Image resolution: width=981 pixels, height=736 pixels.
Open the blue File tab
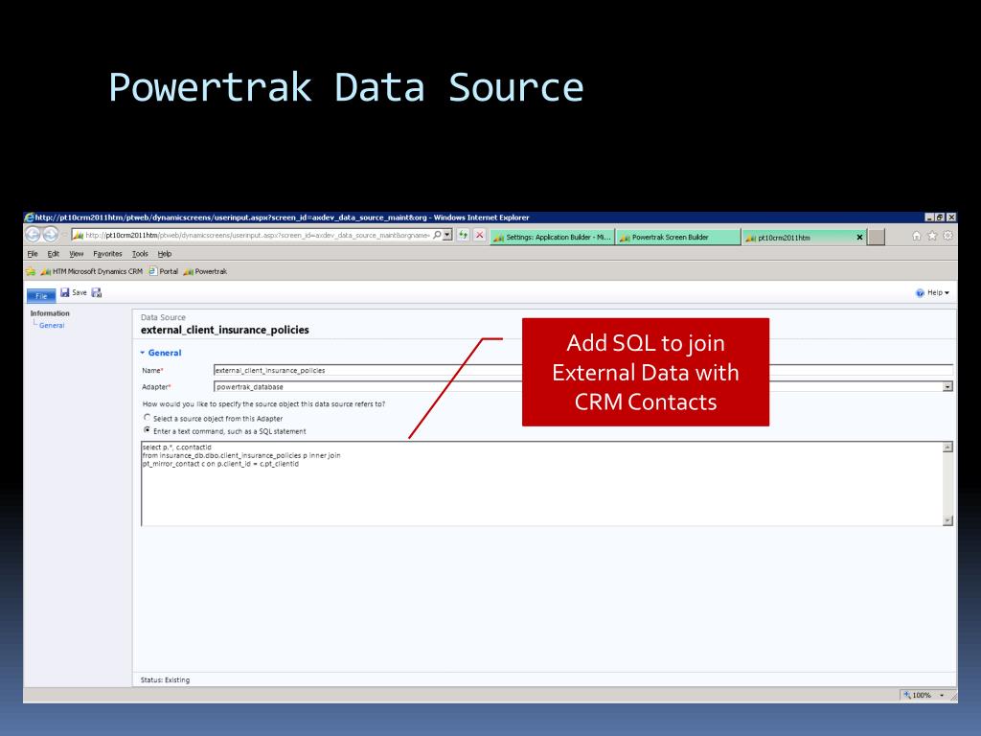click(41, 295)
